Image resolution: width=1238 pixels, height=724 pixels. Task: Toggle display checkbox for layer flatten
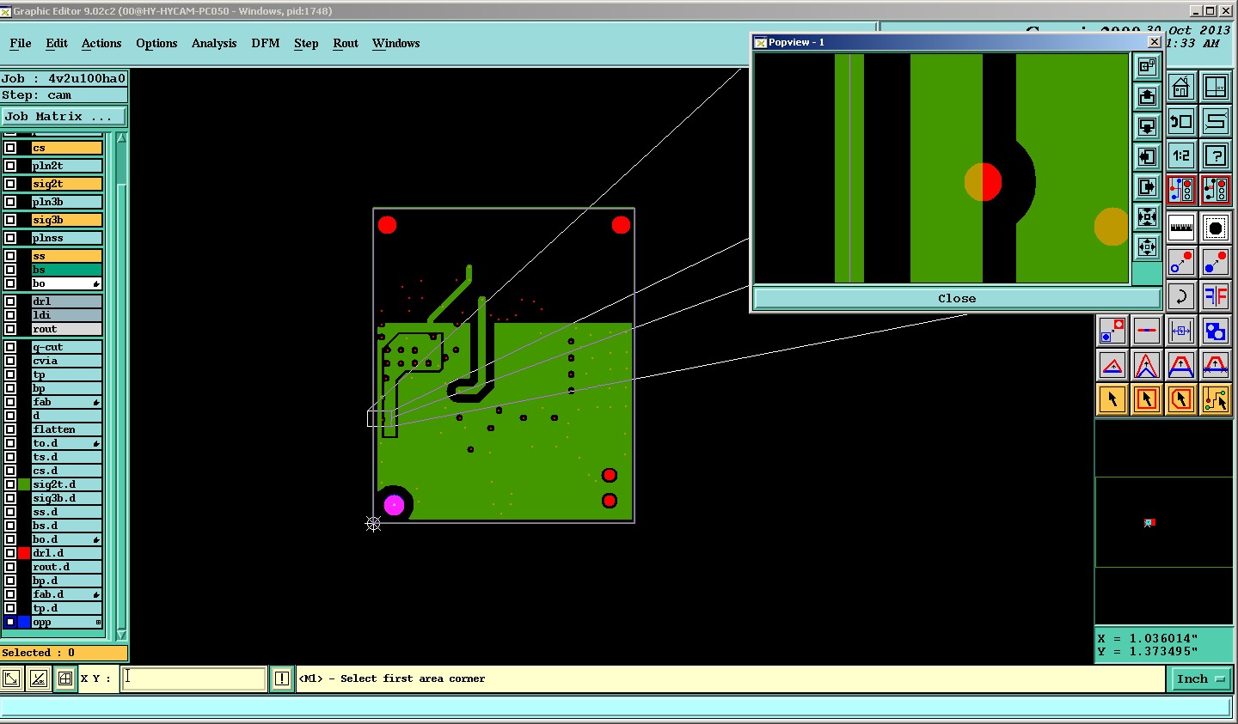click(x=10, y=429)
